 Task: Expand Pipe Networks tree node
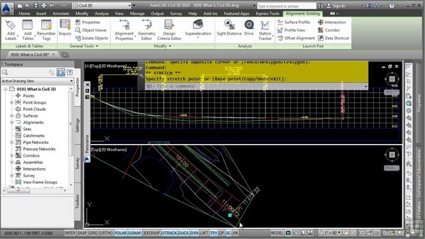tap(12, 142)
